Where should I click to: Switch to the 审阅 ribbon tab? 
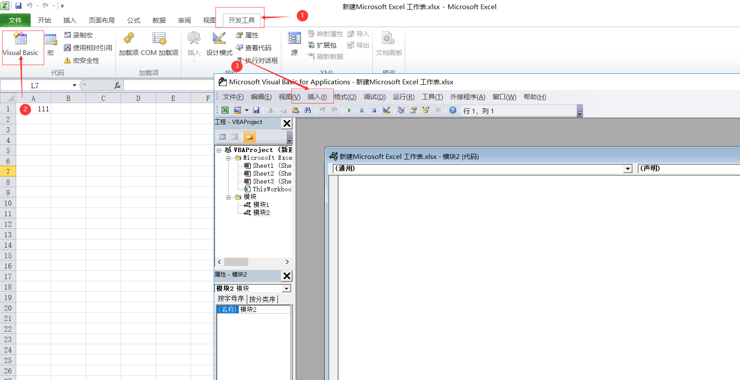click(x=184, y=20)
